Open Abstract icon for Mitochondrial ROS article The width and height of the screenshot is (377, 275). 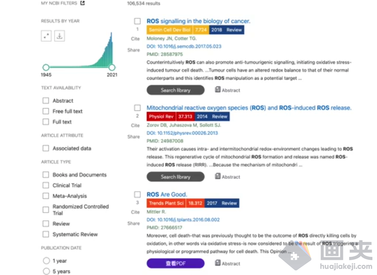pos(218,177)
